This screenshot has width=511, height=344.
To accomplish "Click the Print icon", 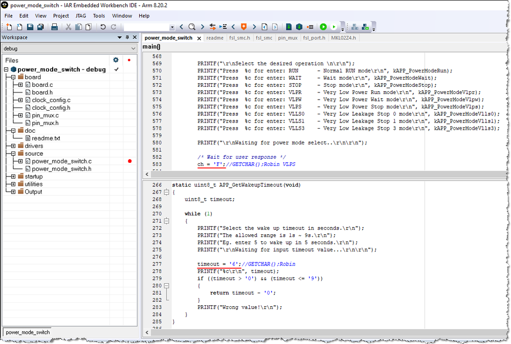I will 54,27.
